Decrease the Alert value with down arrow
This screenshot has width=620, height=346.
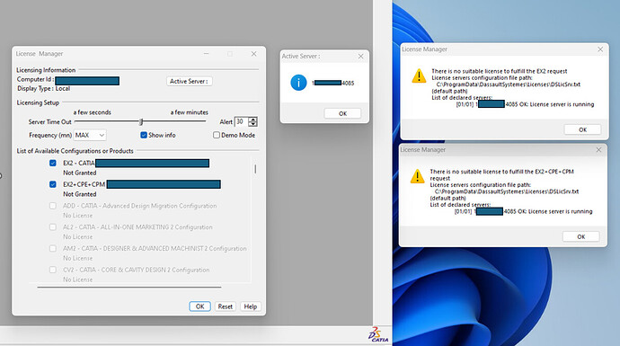tap(253, 124)
